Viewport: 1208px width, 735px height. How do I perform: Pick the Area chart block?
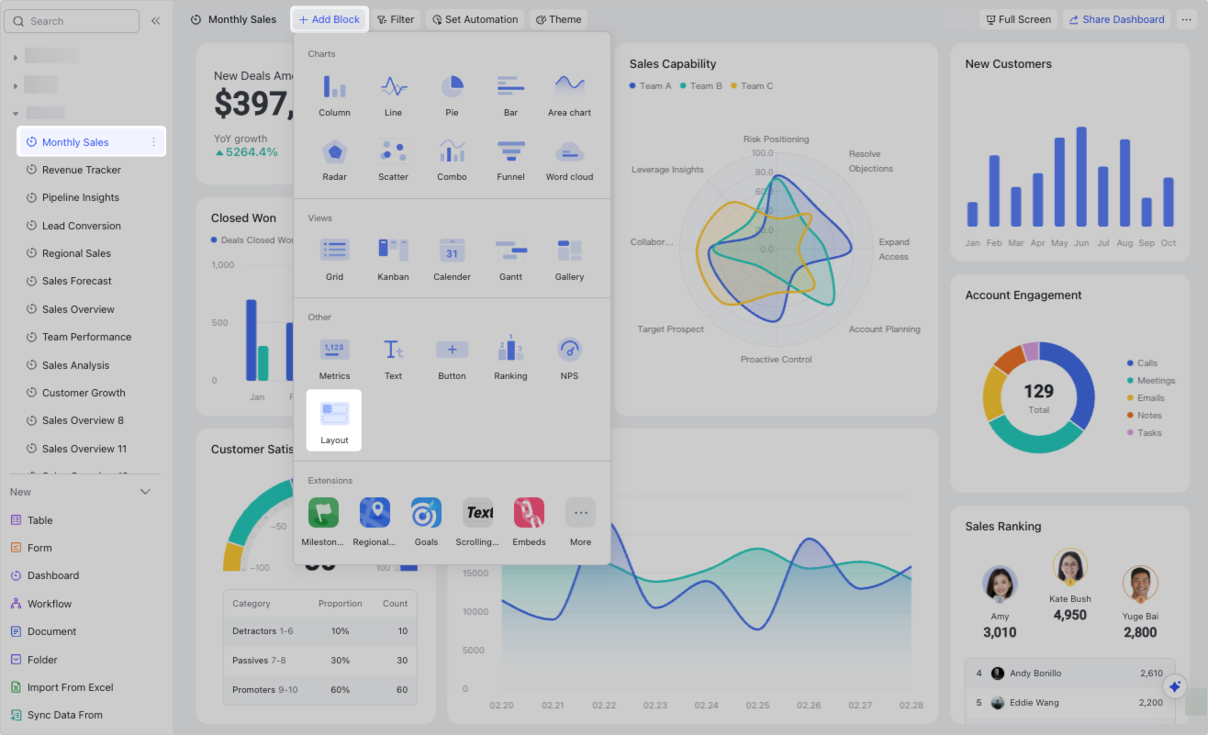[x=569, y=95]
